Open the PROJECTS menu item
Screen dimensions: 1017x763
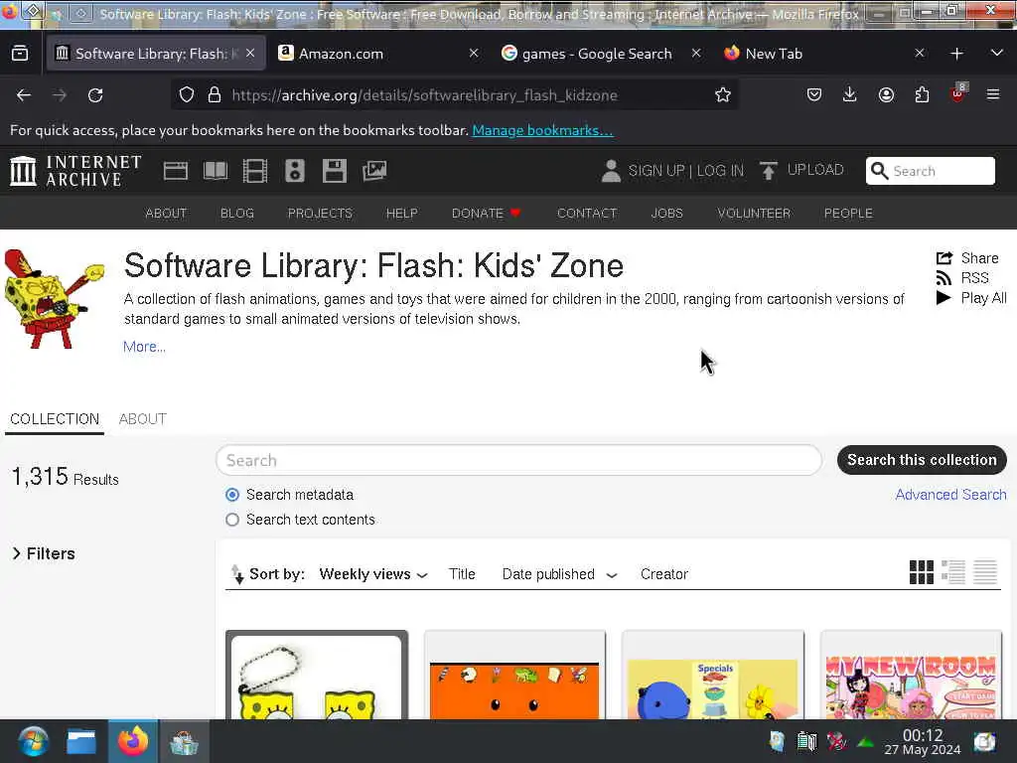pyautogui.click(x=320, y=214)
